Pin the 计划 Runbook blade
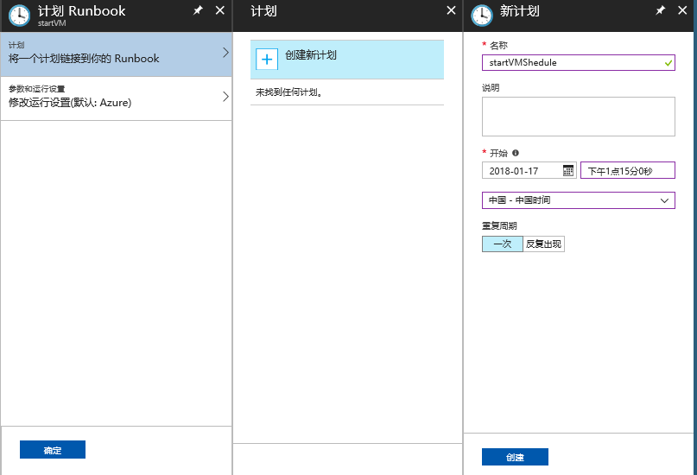The image size is (697, 475). 198,11
